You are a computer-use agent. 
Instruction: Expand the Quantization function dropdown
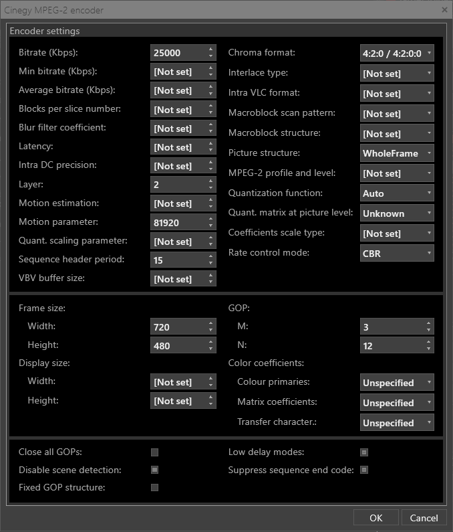coord(397,193)
